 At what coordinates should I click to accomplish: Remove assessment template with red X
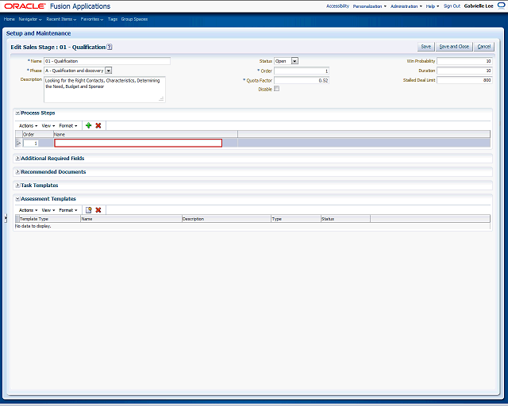tap(98, 210)
